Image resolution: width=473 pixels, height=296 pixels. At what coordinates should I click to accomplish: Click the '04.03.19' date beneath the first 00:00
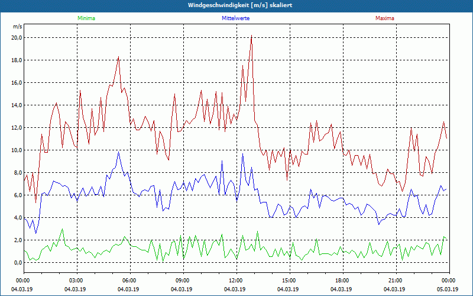(x=22, y=289)
